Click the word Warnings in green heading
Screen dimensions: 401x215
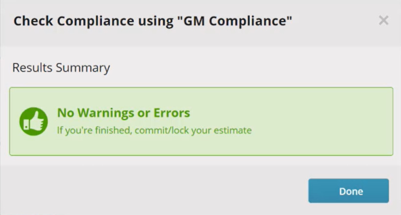click(106, 113)
